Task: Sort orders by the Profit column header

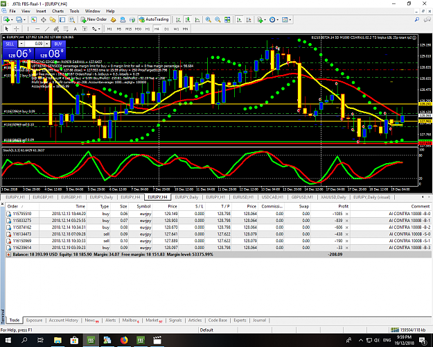Action: coord(344,206)
